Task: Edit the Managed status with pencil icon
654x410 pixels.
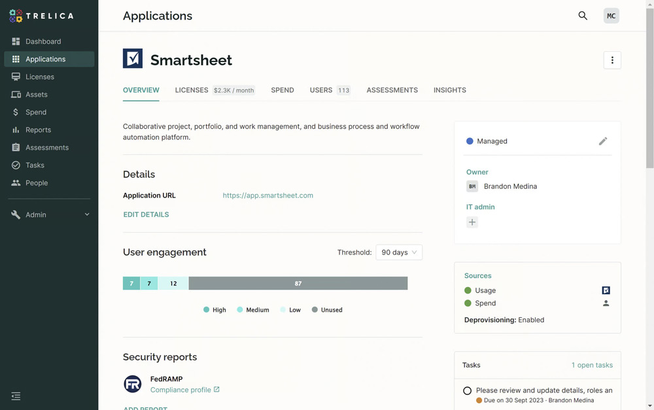Action: coord(603,141)
